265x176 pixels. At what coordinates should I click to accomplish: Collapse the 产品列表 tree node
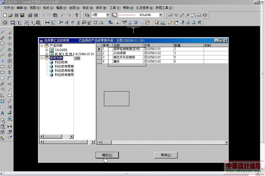tap(42, 46)
